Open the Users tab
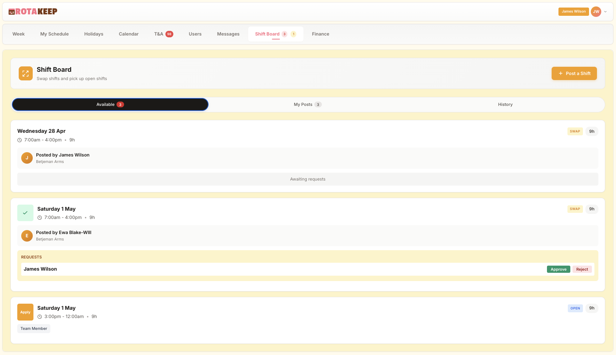The image size is (616, 355). pos(195,34)
